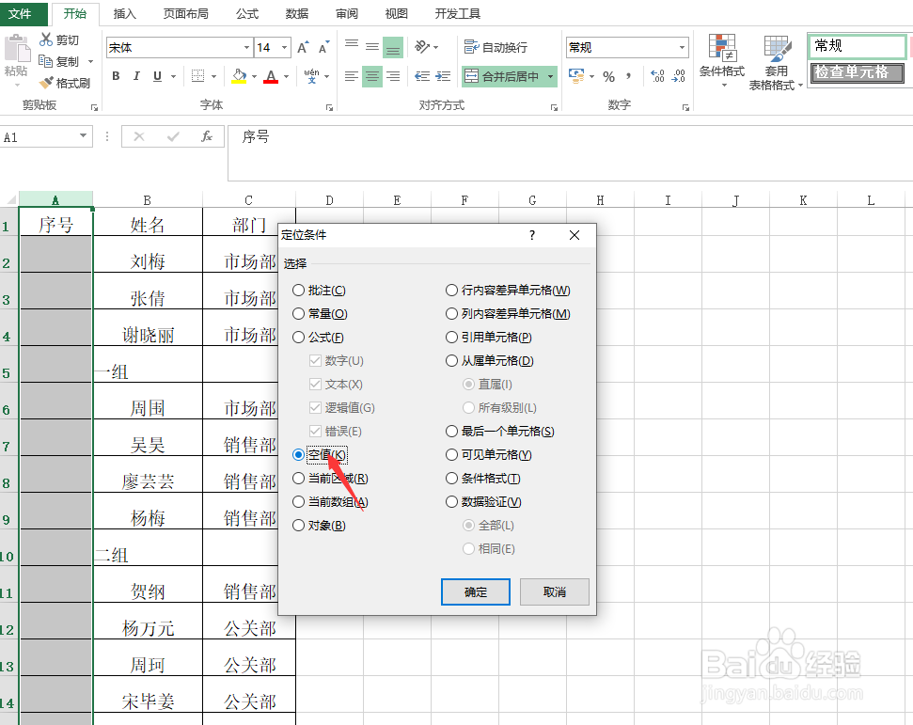Viewport: 913px width, 725px height.
Task: Apply the yellow fill color
Action: point(239,76)
